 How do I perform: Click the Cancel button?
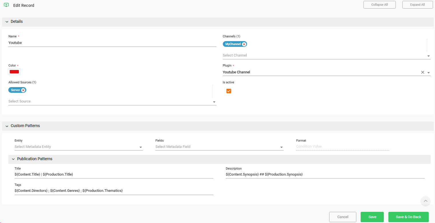[x=342, y=217]
